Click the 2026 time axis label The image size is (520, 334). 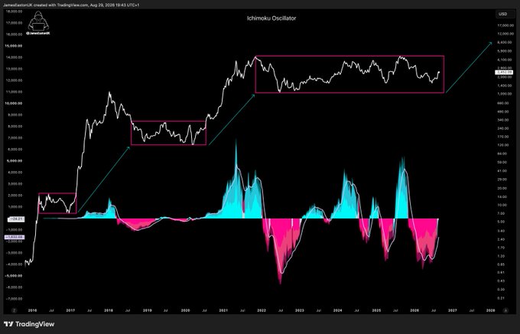pos(414,310)
